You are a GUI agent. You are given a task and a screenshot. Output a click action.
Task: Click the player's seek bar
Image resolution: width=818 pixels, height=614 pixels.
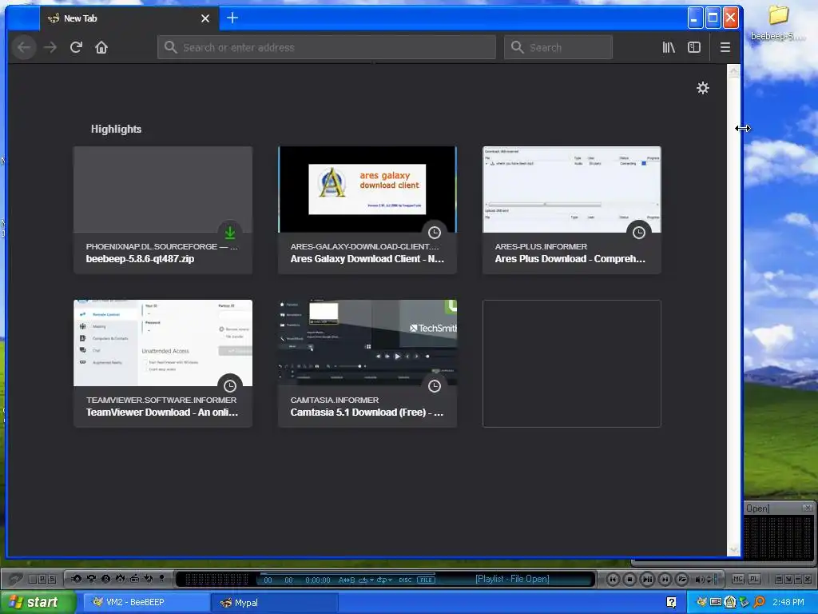click(347, 573)
